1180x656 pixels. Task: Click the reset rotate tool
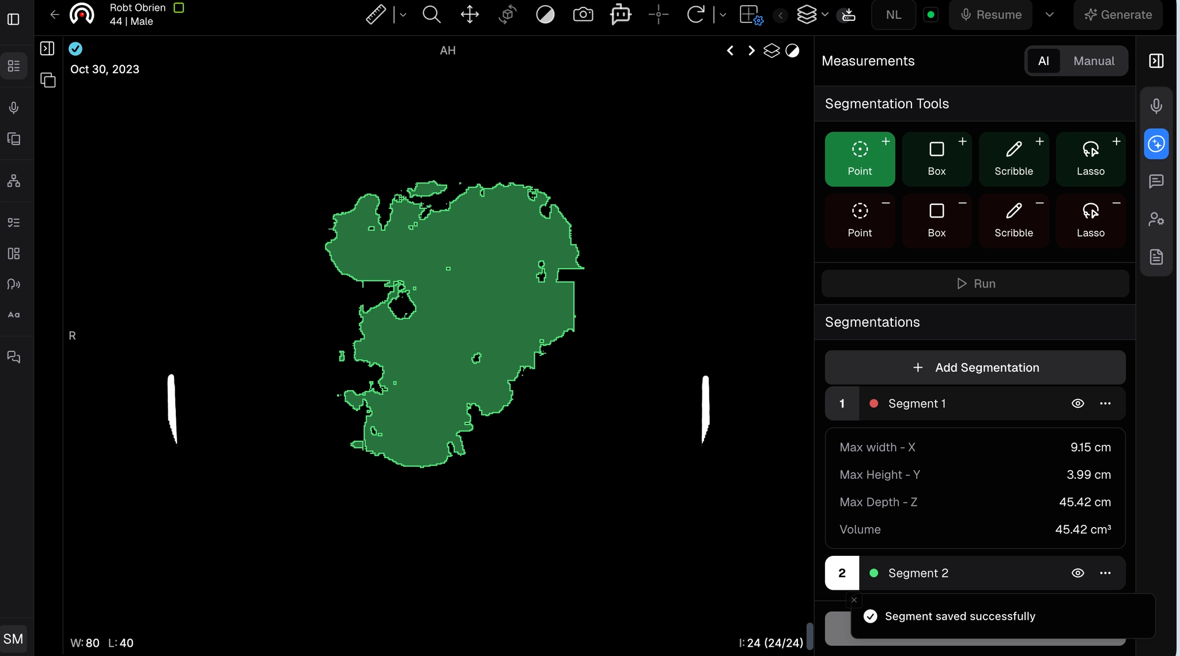pyautogui.click(x=695, y=14)
